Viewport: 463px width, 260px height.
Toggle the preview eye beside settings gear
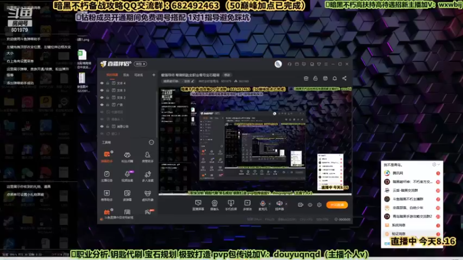tap(310, 205)
